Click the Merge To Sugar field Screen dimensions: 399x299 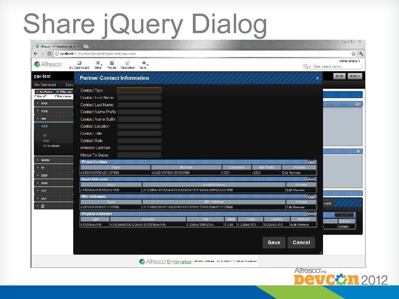tap(139, 155)
